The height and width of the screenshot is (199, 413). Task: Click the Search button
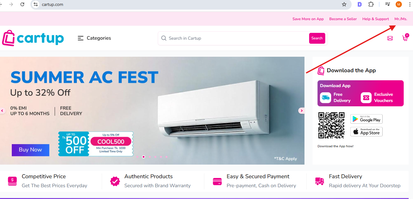(x=317, y=38)
